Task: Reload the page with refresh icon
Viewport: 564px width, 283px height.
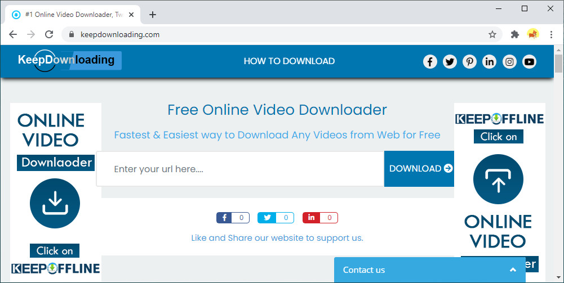Action: (x=49, y=34)
